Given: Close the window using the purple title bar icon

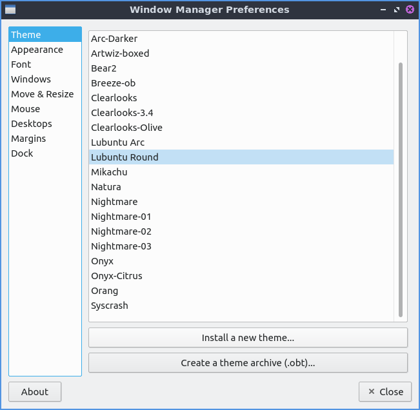Looking at the screenshot, I should pyautogui.click(x=410, y=10).
